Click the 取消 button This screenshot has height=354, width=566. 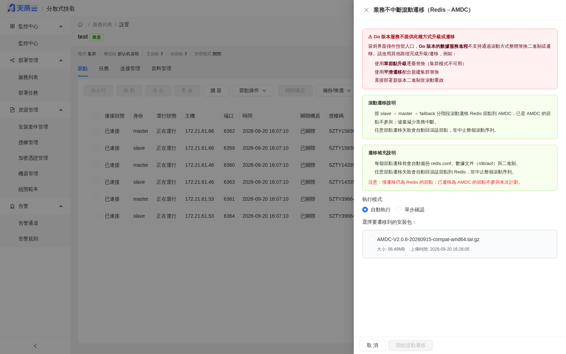coord(372,346)
